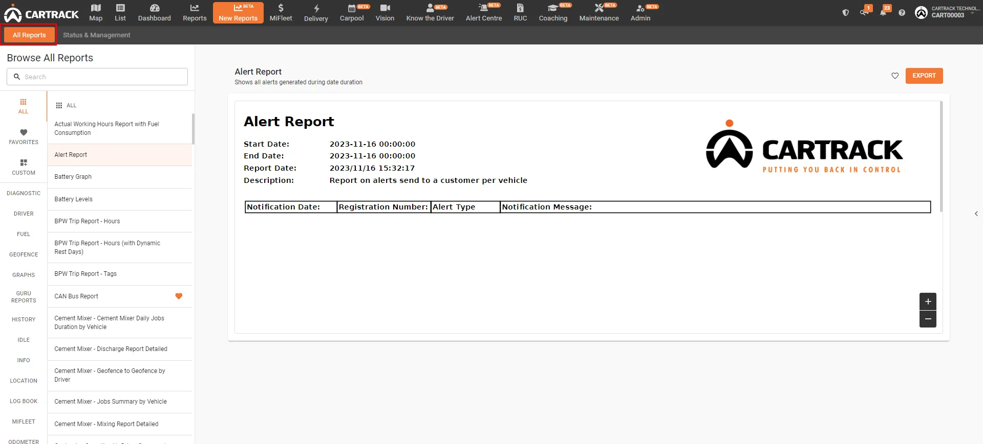Viewport: 983px width, 444px height.
Task: Open BPW Trip Report - Hours
Action: pyautogui.click(x=120, y=221)
